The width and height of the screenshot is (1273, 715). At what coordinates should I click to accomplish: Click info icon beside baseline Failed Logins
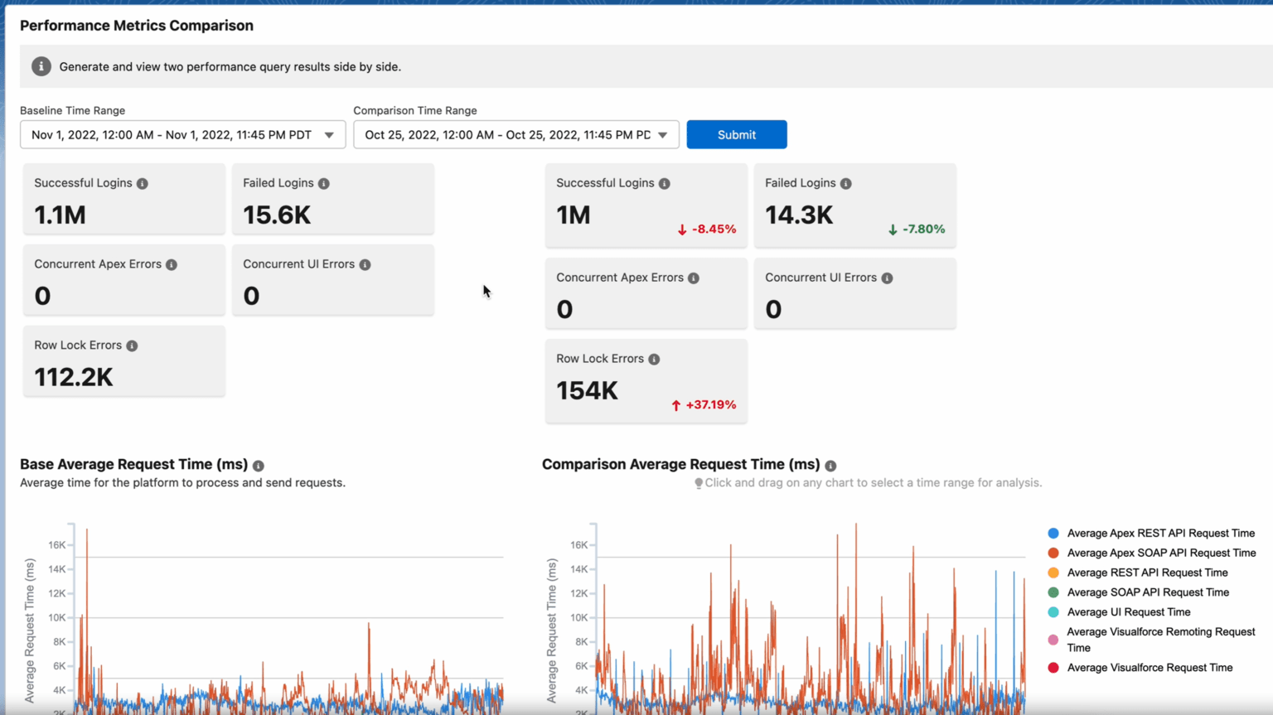[324, 184]
